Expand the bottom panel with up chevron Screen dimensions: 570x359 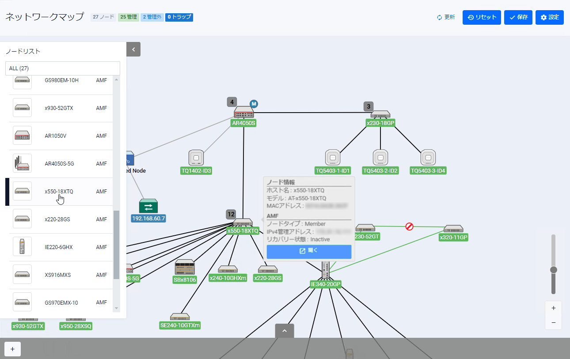point(285,331)
